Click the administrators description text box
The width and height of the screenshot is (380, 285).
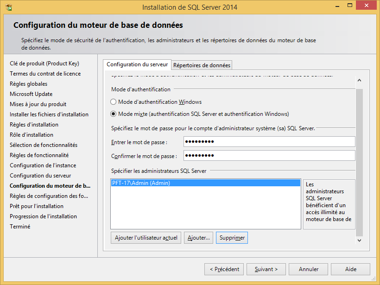pyautogui.click(x=329, y=204)
